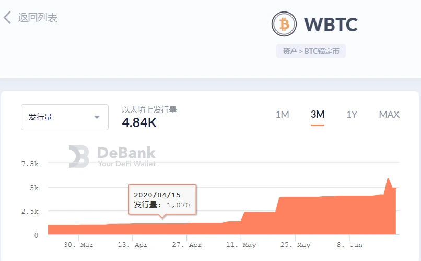Open the 发行量 metric dropdown

[65, 117]
